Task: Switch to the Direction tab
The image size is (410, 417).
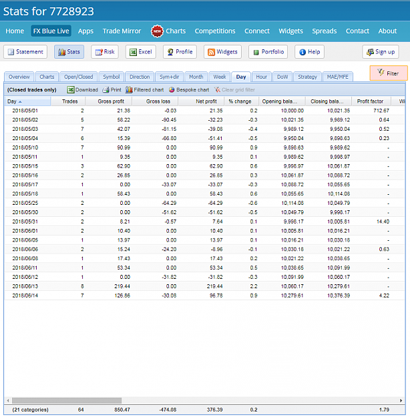Action: [x=140, y=77]
